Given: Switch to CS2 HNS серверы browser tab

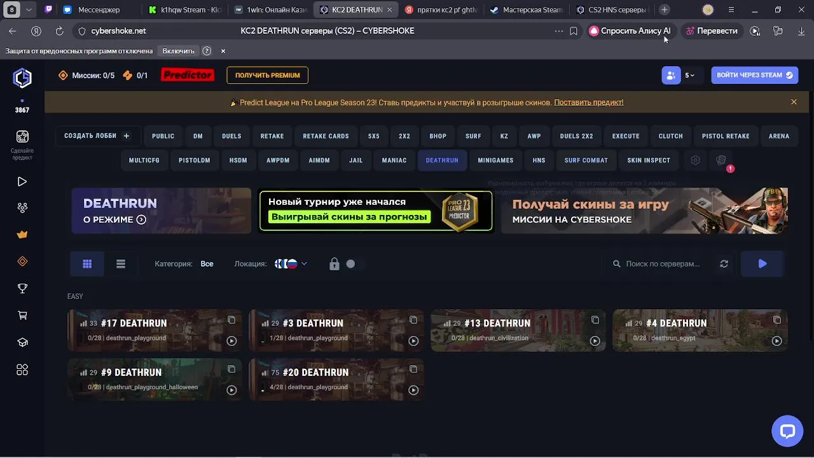Looking at the screenshot, I should pyautogui.click(x=612, y=10).
